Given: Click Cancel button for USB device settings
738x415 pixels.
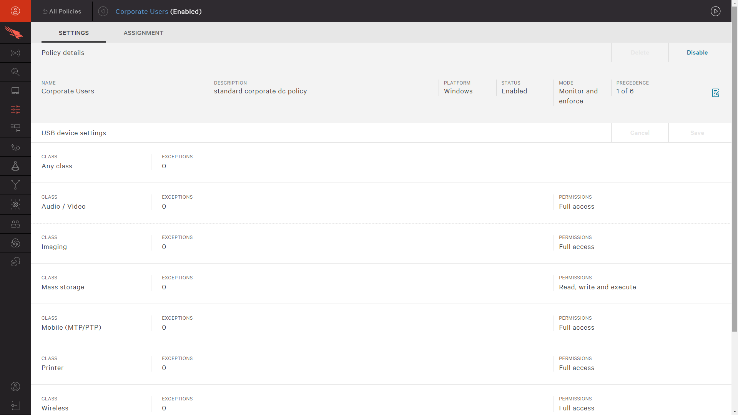Looking at the screenshot, I should click(x=640, y=133).
